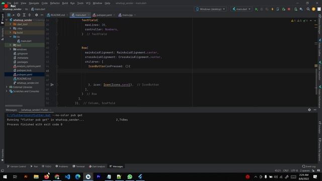Toggle Project tool window side tab
The image size is (322, 181).
pos(3,19)
